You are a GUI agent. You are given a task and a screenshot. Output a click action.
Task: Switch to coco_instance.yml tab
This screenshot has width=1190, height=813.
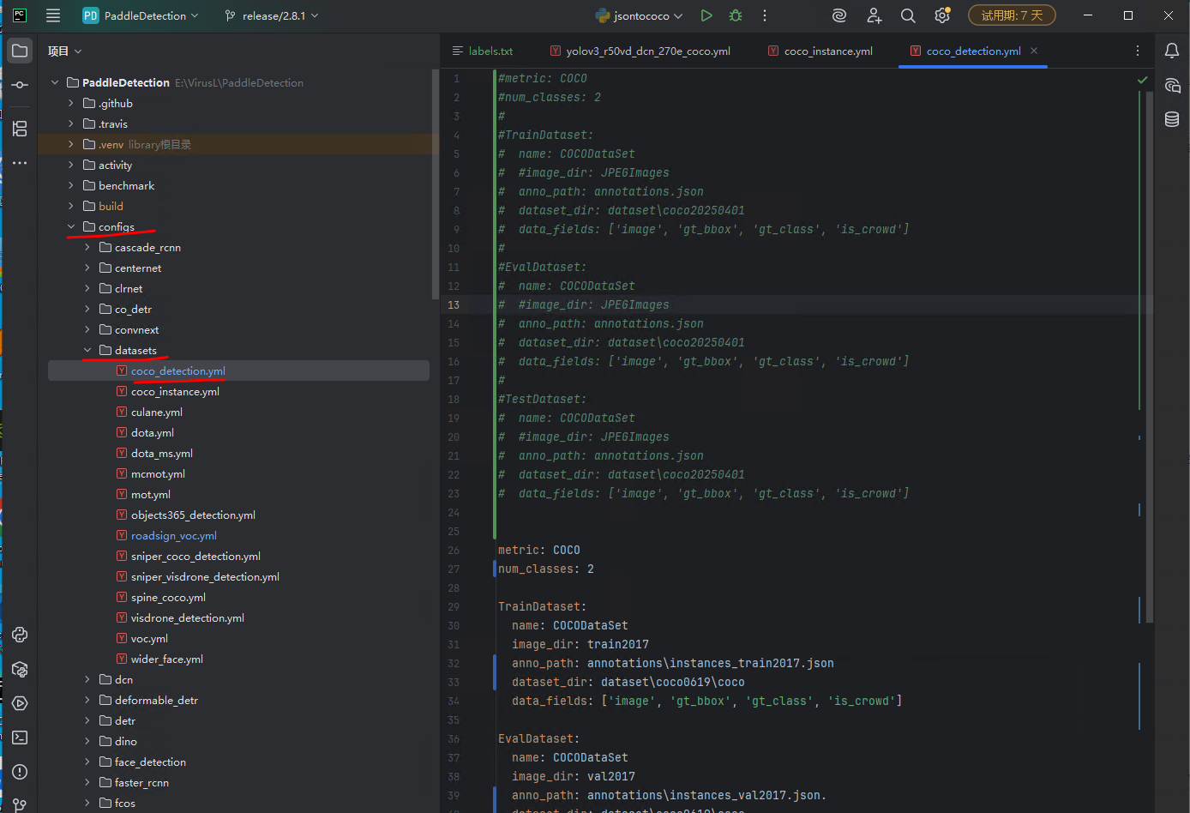(820, 51)
